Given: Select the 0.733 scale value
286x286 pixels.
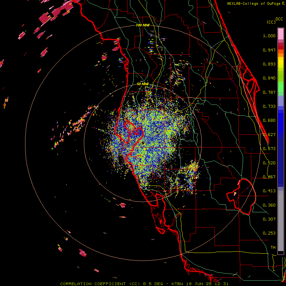Looking at the screenshot, I should coord(269,106).
